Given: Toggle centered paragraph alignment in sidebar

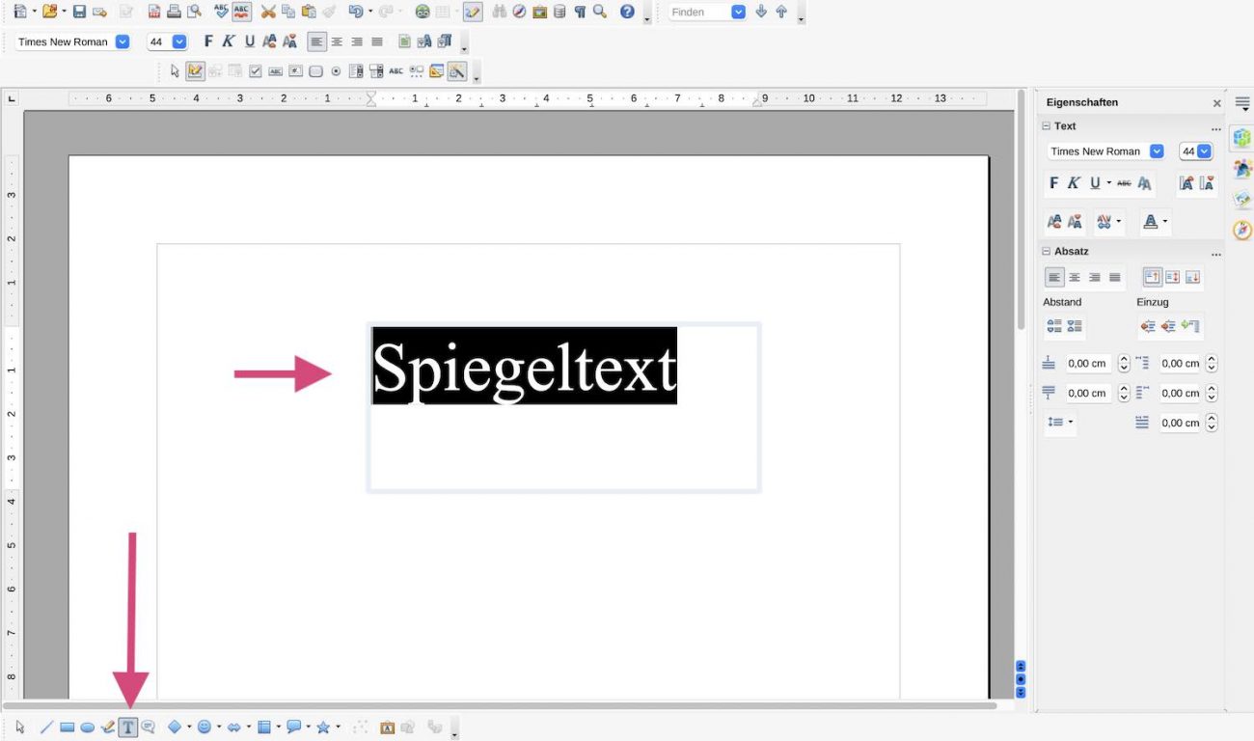Looking at the screenshot, I should [x=1075, y=277].
